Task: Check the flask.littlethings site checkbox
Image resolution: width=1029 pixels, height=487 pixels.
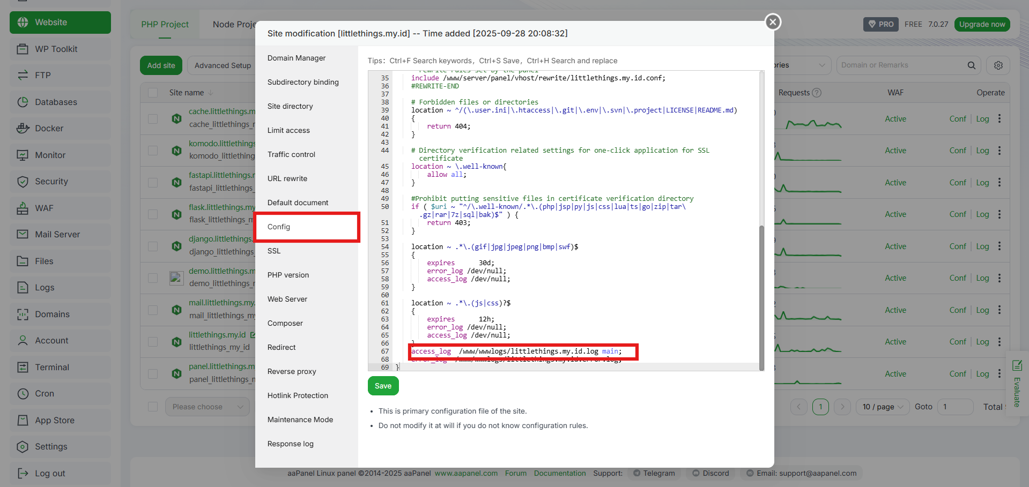Action: coord(153,214)
